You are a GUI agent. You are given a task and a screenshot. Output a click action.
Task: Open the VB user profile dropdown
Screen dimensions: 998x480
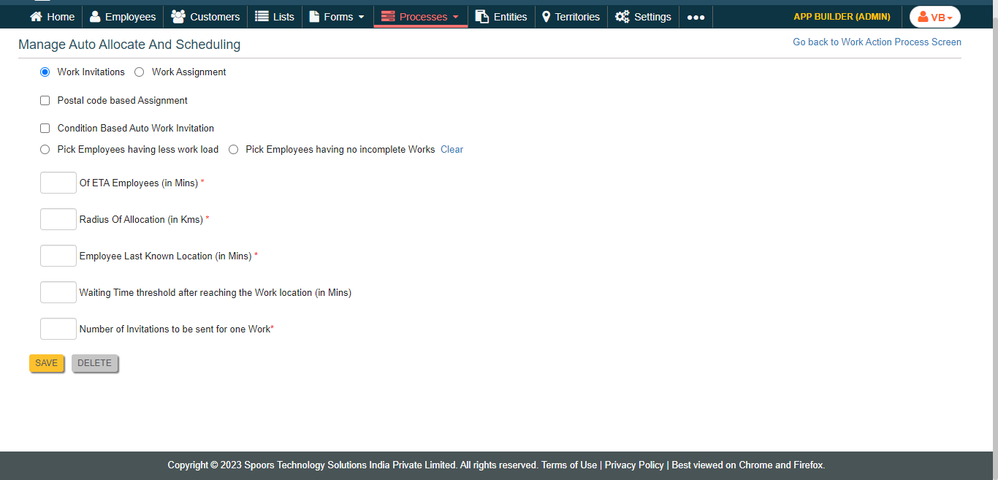coord(934,17)
